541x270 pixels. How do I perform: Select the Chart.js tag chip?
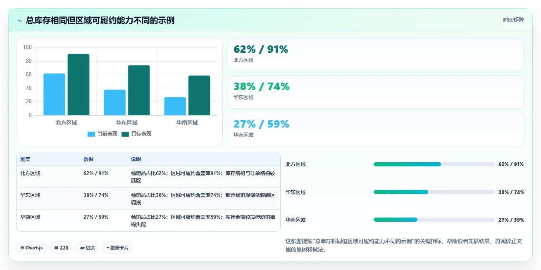coord(31,248)
